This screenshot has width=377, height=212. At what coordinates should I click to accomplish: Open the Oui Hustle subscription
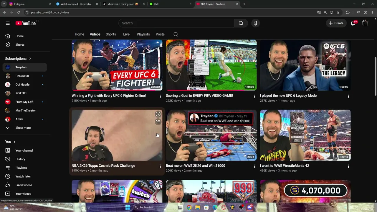click(x=25, y=85)
